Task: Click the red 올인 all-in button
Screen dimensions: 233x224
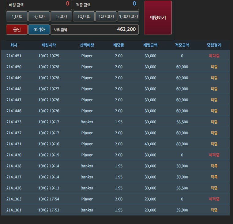Action: coord(17,29)
